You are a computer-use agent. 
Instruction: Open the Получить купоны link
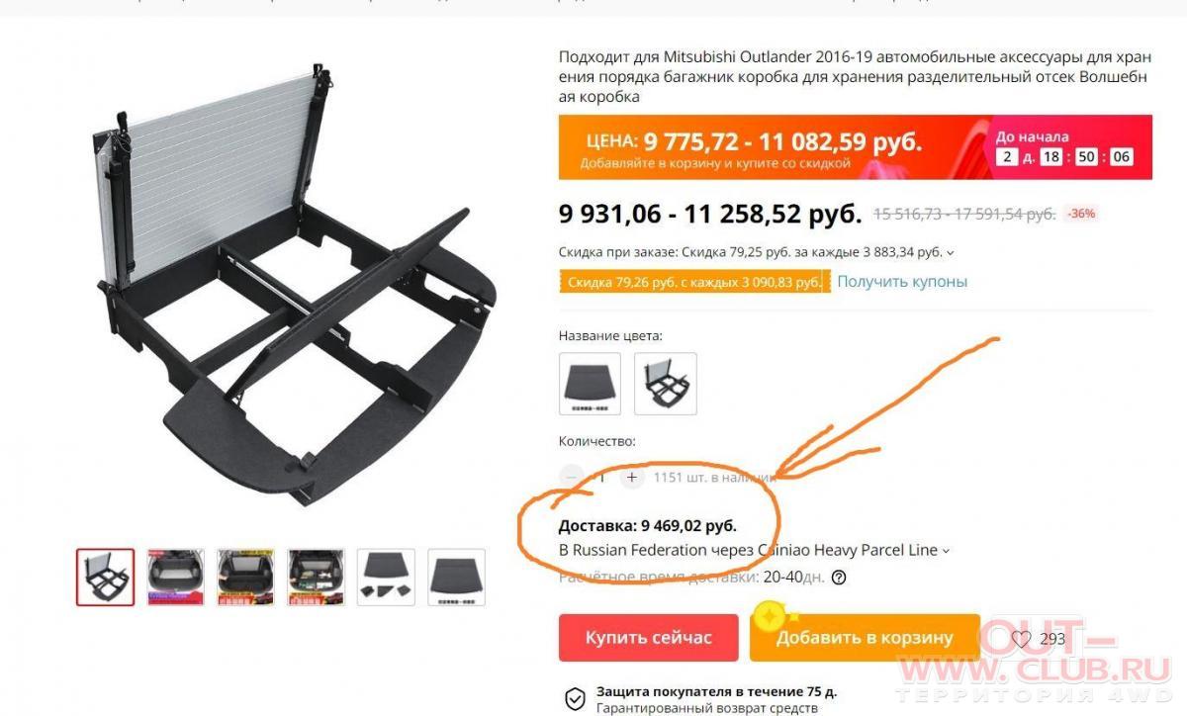902,282
